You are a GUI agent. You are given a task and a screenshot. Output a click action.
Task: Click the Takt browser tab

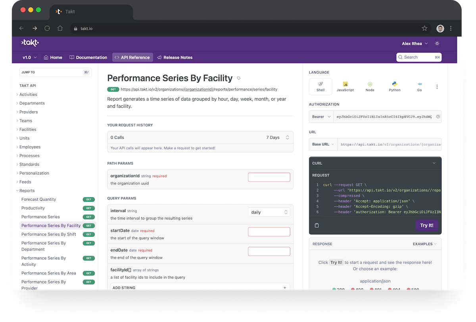pos(92,11)
